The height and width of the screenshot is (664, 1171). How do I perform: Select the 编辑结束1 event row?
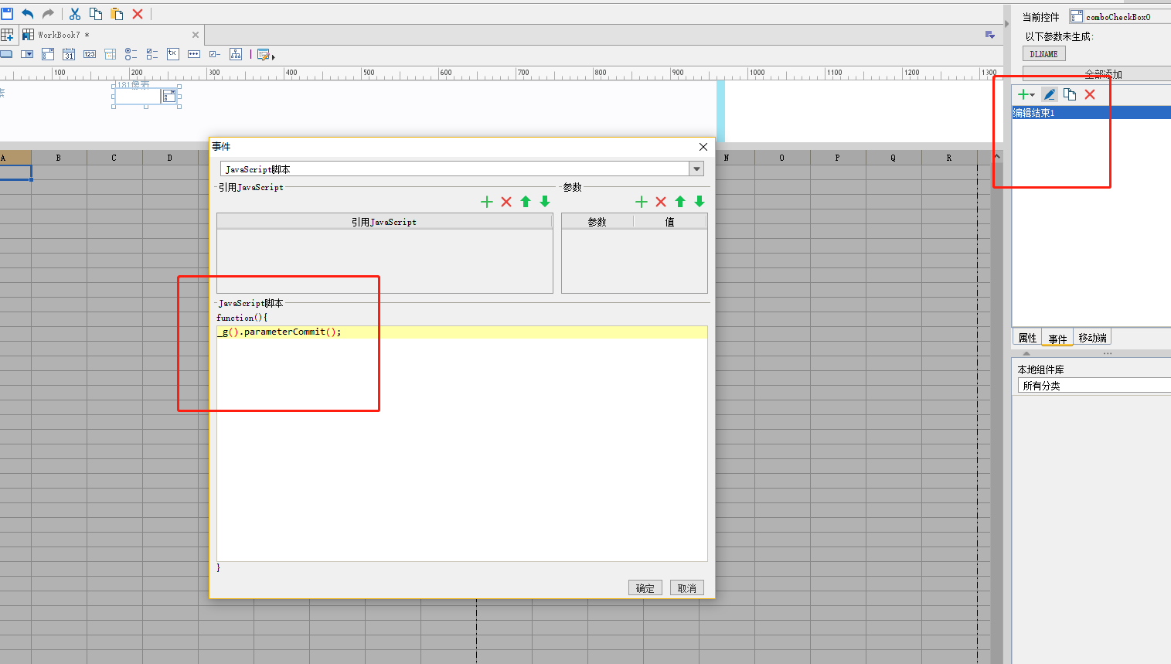click(1091, 113)
